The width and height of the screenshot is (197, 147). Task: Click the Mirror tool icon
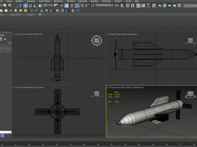point(117,6)
